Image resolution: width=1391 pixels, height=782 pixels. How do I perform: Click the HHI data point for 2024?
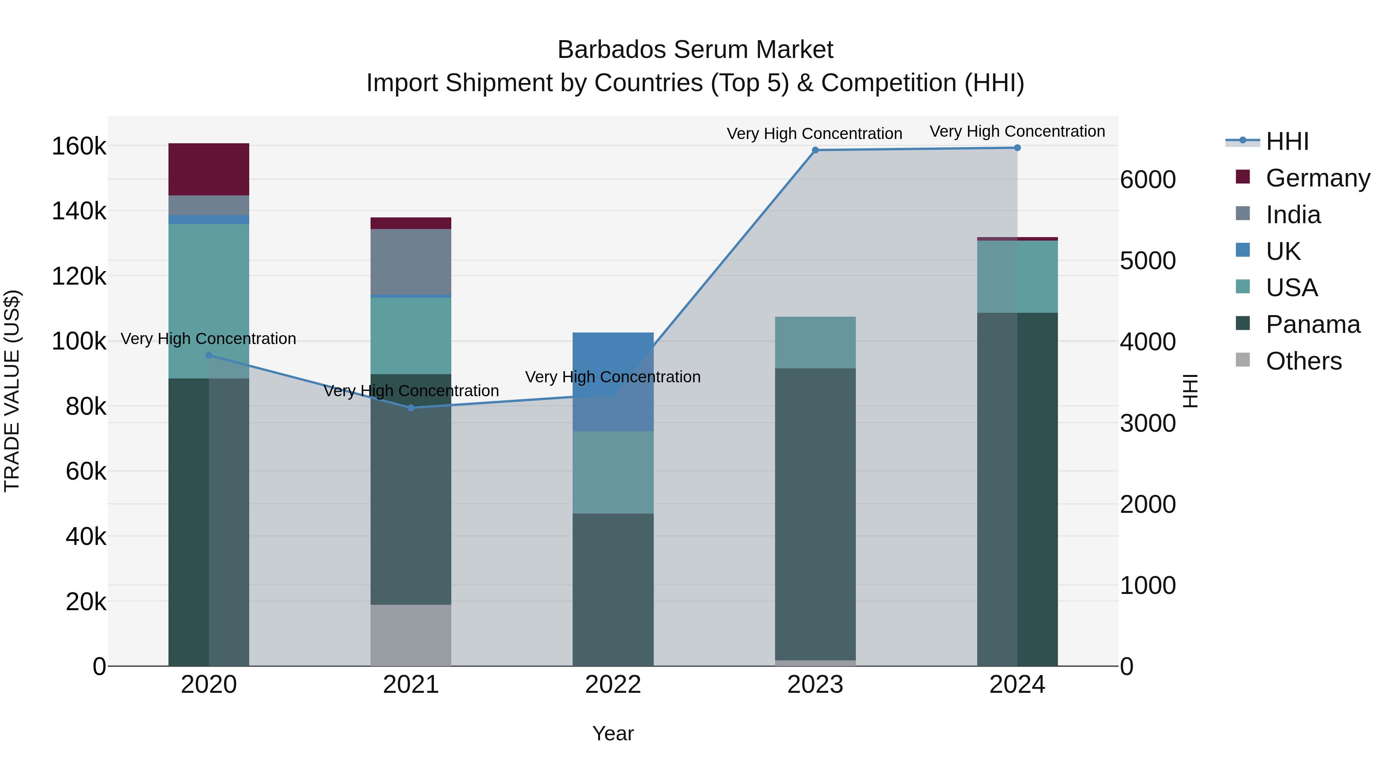(1017, 148)
